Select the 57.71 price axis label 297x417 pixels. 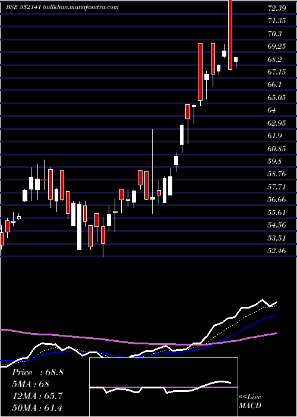277,186
